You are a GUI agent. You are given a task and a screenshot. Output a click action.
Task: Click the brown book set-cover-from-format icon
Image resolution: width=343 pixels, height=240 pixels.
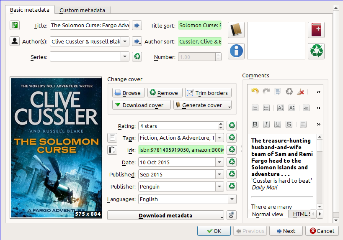click(x=236, y=30)
